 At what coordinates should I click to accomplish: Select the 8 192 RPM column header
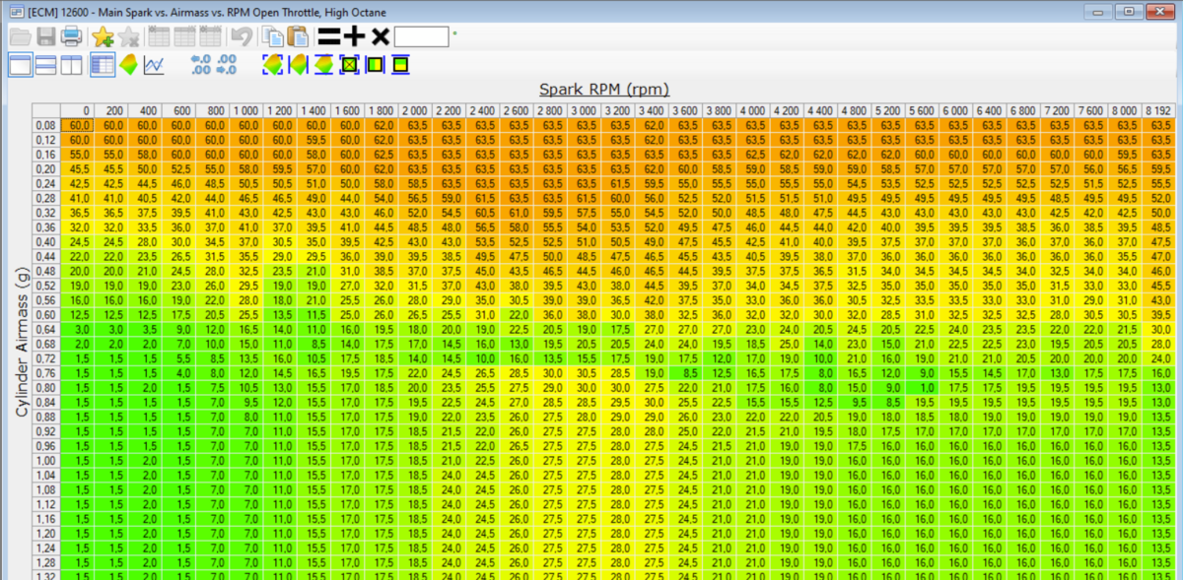click(1157, 110)
